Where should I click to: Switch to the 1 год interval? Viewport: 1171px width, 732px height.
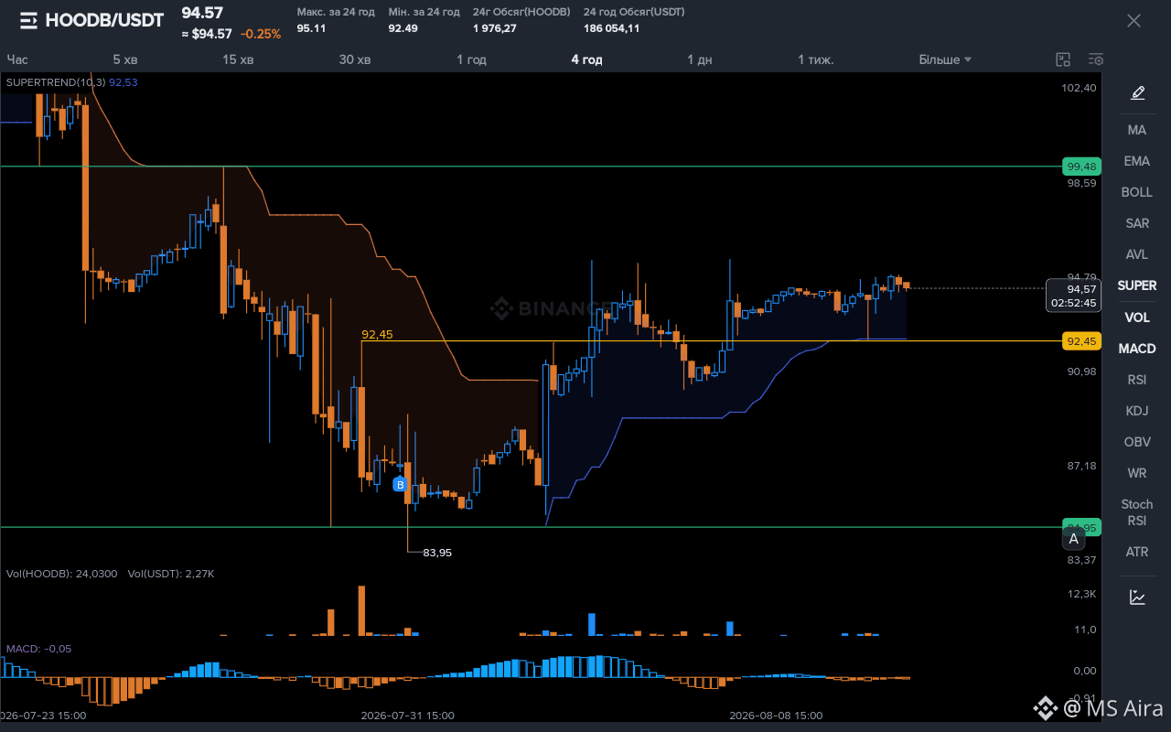click(472, 59)
